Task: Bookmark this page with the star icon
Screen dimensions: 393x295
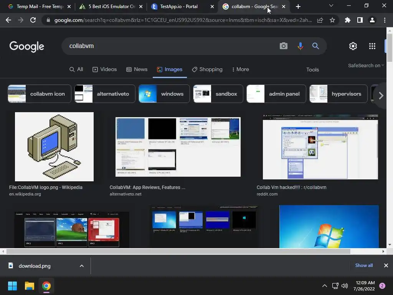Action: click(332, 20)
